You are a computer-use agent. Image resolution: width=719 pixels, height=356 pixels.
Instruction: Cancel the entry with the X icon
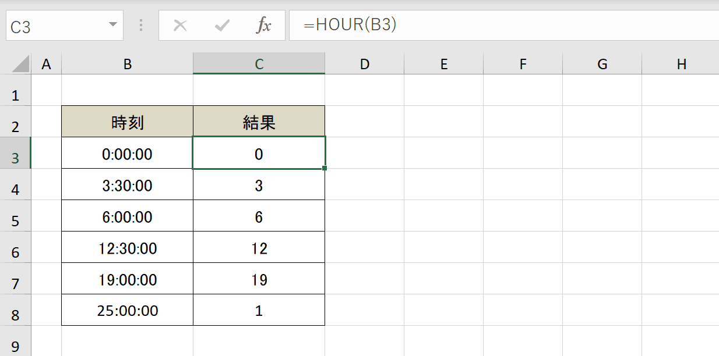[180, 25]
